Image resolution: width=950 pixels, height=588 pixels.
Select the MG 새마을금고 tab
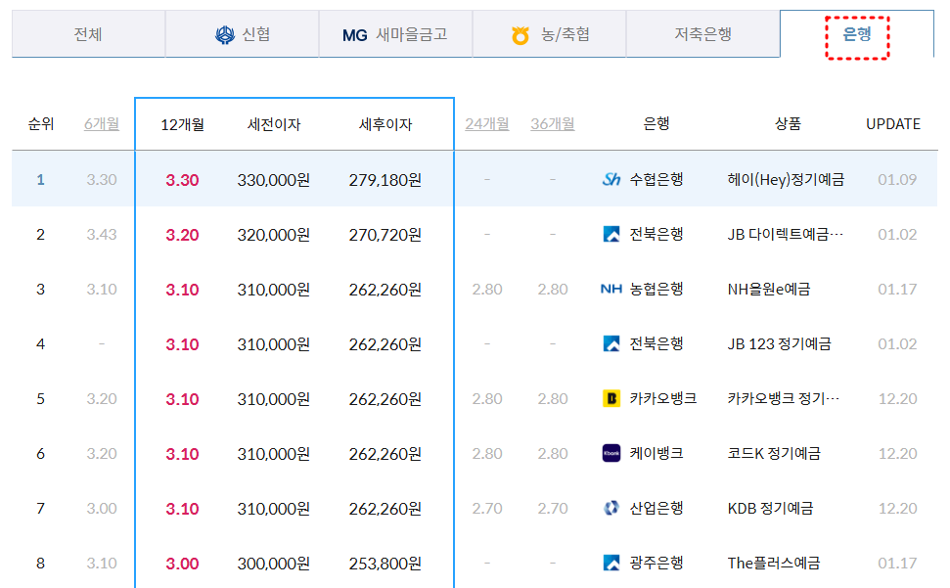[x=395, y=34]
